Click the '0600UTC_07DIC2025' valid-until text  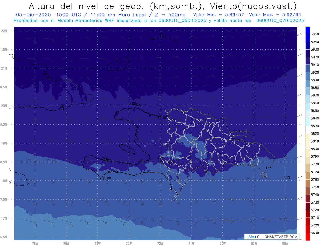(x=280, y=21)
